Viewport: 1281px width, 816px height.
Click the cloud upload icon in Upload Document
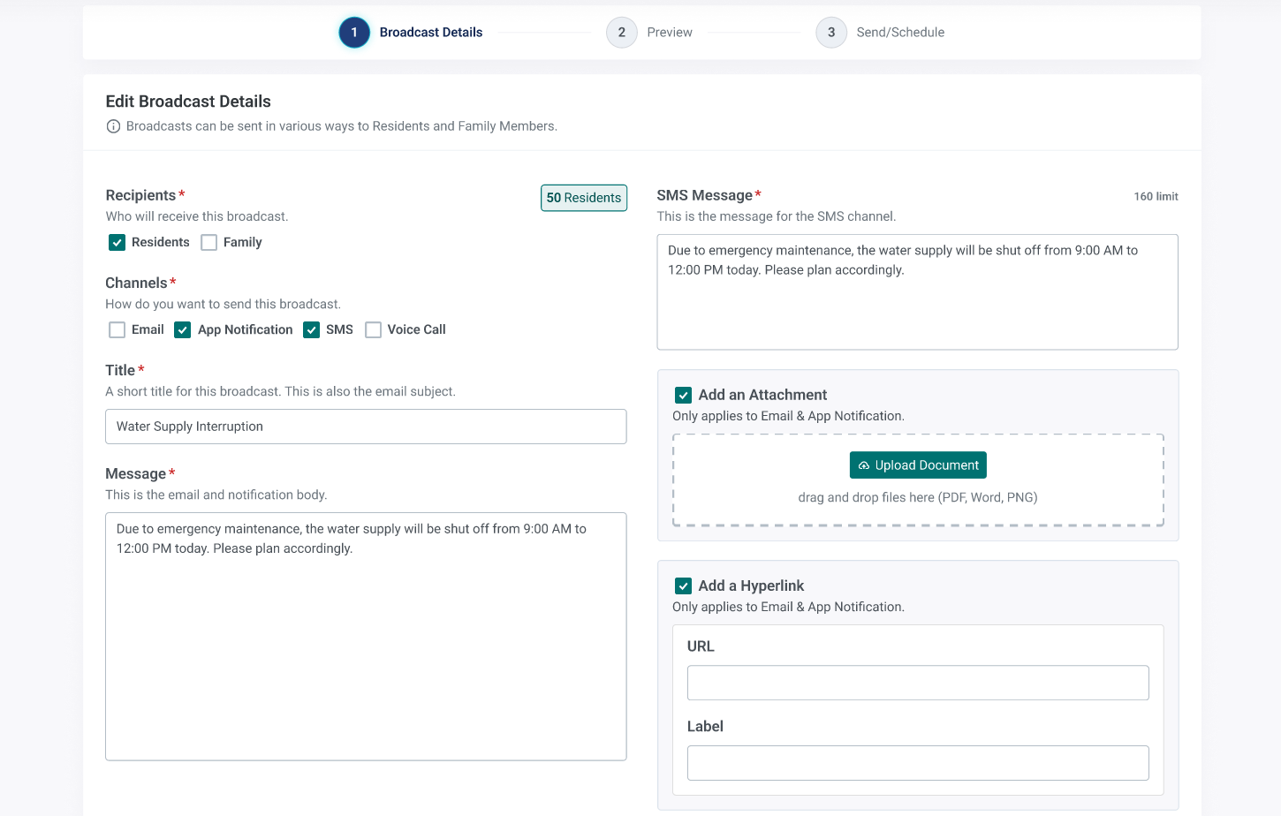(864, 465)
